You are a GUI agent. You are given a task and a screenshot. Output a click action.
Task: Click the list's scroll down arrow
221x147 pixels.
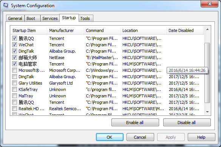tap(207, 112)
